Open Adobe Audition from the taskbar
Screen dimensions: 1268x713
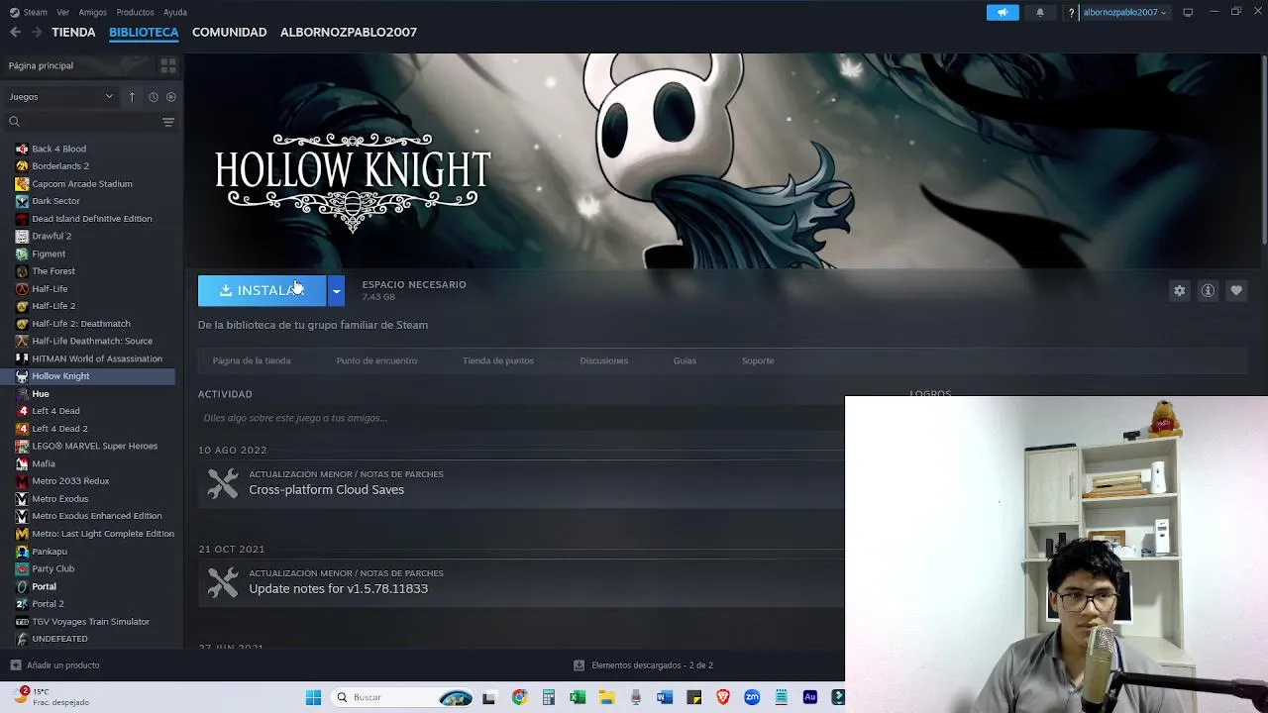pyautogui.click(x=810, y=697)
